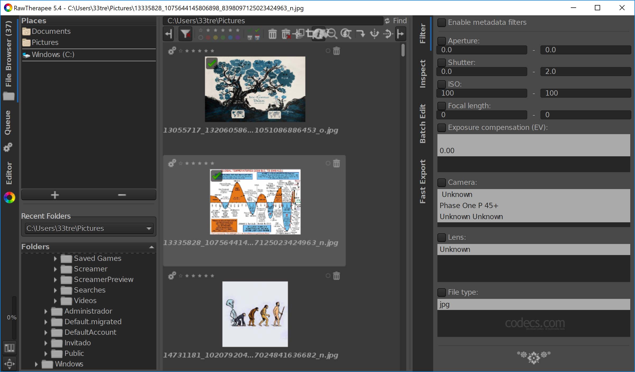Clear all filters with funnel icon
Viewport: 635px width, 372px height.
coord(185,34)
